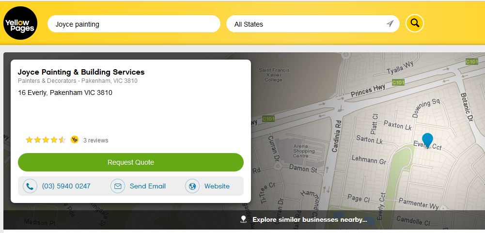Click the explore nearby pin icon
This screenshot has width=485, height=233.
(243, 219)
